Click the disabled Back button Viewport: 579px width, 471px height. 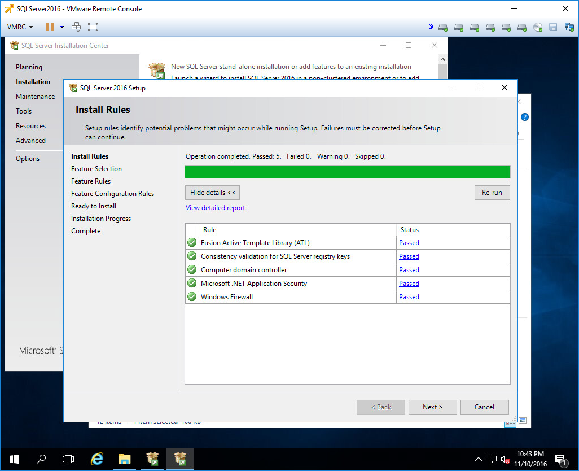(381, 407)
